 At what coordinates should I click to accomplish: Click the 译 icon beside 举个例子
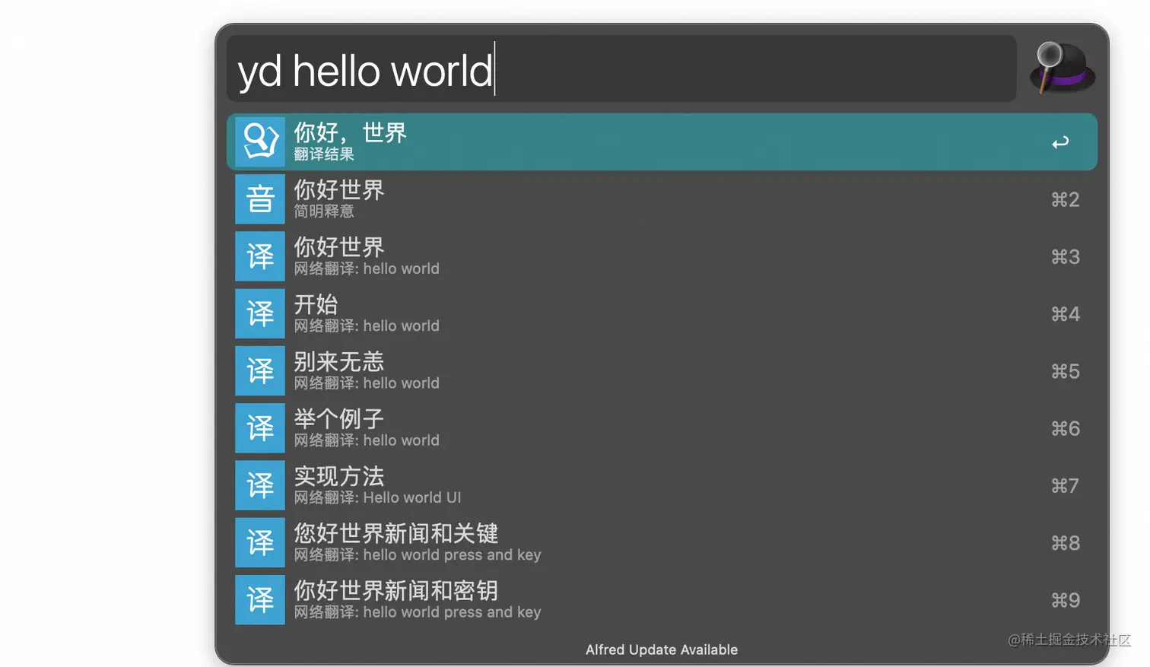pos(260,428)
